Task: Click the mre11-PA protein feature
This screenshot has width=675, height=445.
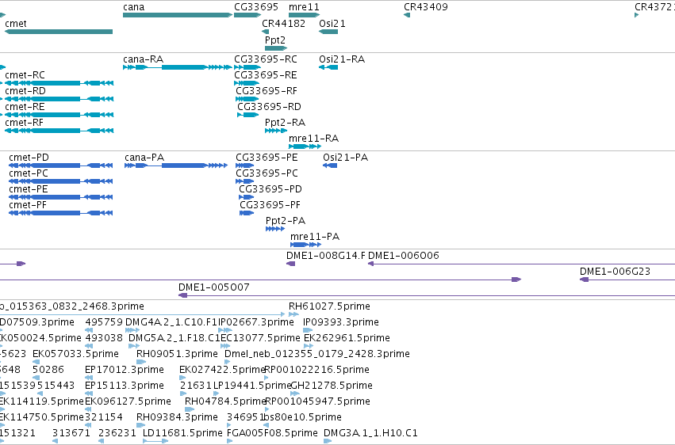Action: coord(305,245)
